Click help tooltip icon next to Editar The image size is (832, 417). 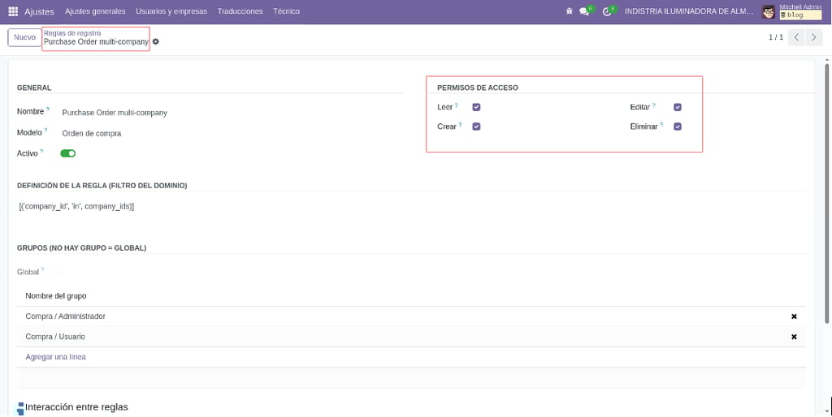pos(654,105)
